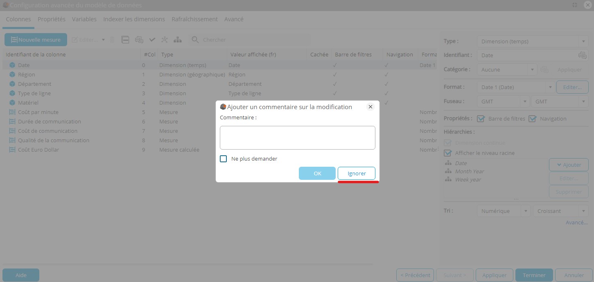Click the translate icon in the Identifiant field
This screenshot has height=282, width=594.
tap(582, 55)
